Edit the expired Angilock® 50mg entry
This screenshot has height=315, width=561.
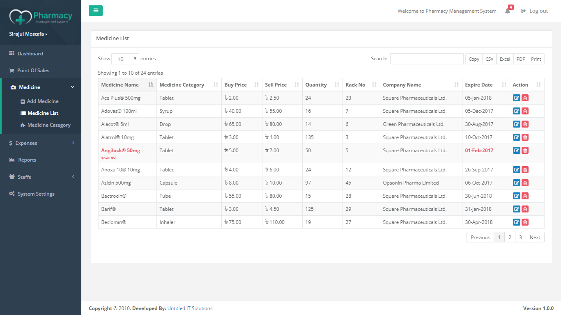tap(517, 151)
